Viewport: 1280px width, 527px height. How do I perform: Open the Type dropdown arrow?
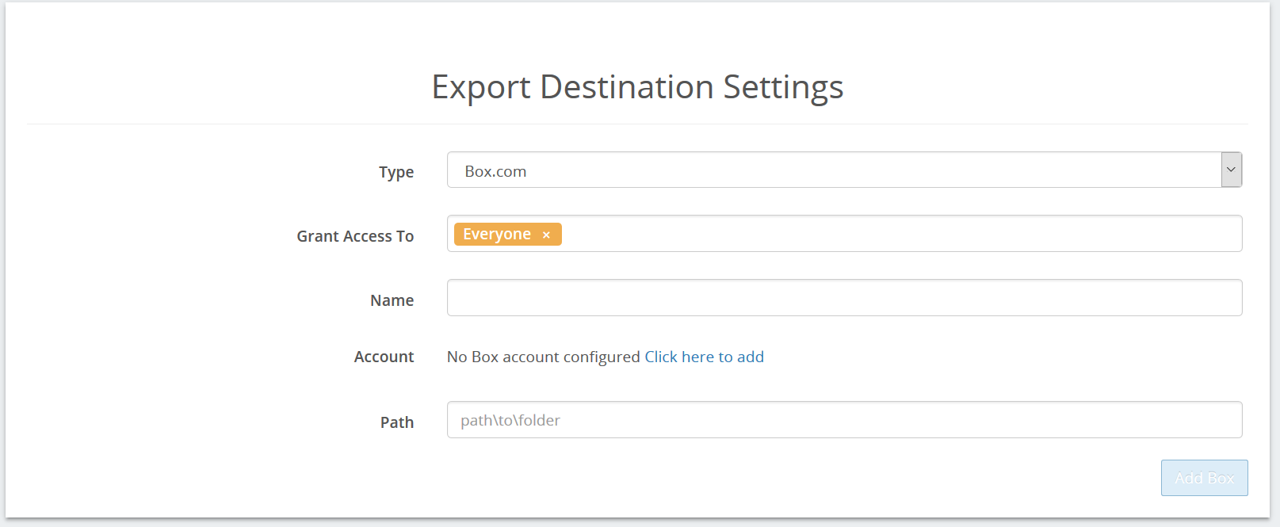tap(1231, 170)
